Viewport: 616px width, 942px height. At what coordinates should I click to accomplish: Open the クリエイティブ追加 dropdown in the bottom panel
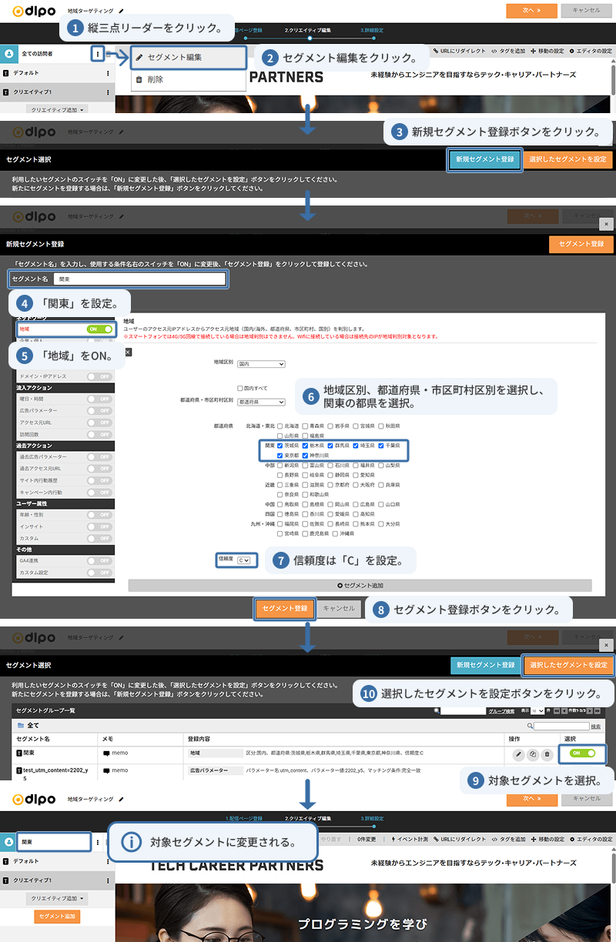tap(57, 898)
